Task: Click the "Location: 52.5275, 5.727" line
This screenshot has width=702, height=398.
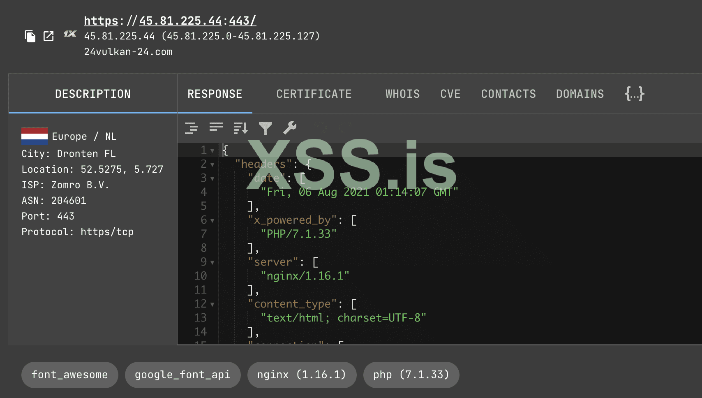Action: tap(92, 169)
